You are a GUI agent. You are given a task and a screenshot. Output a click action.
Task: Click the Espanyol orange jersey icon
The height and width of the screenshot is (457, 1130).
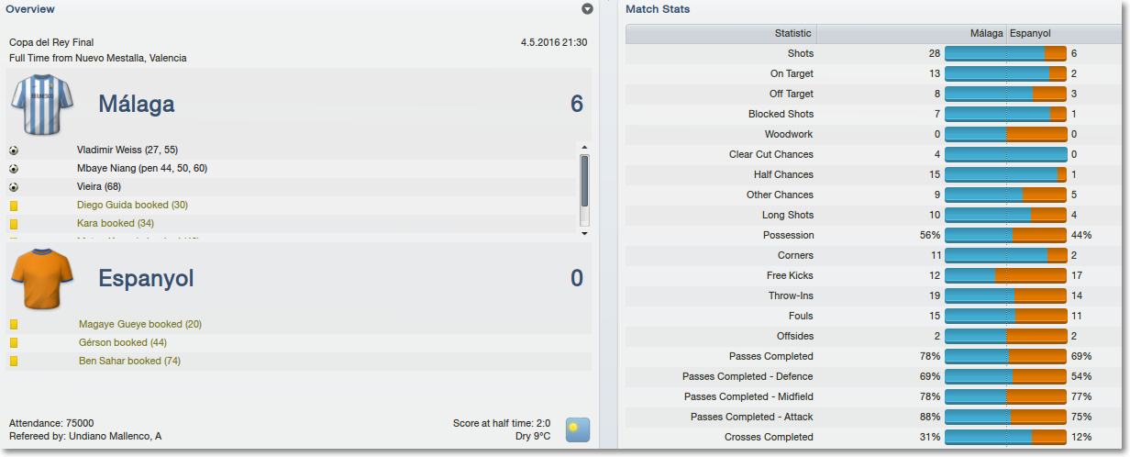pyautogui.click(x=42, y=279)
